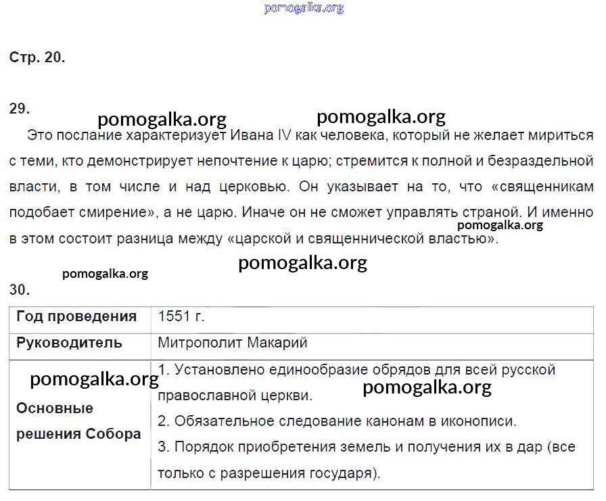
Task: Click the "Стр. 20." page heading
Action: 37,57
